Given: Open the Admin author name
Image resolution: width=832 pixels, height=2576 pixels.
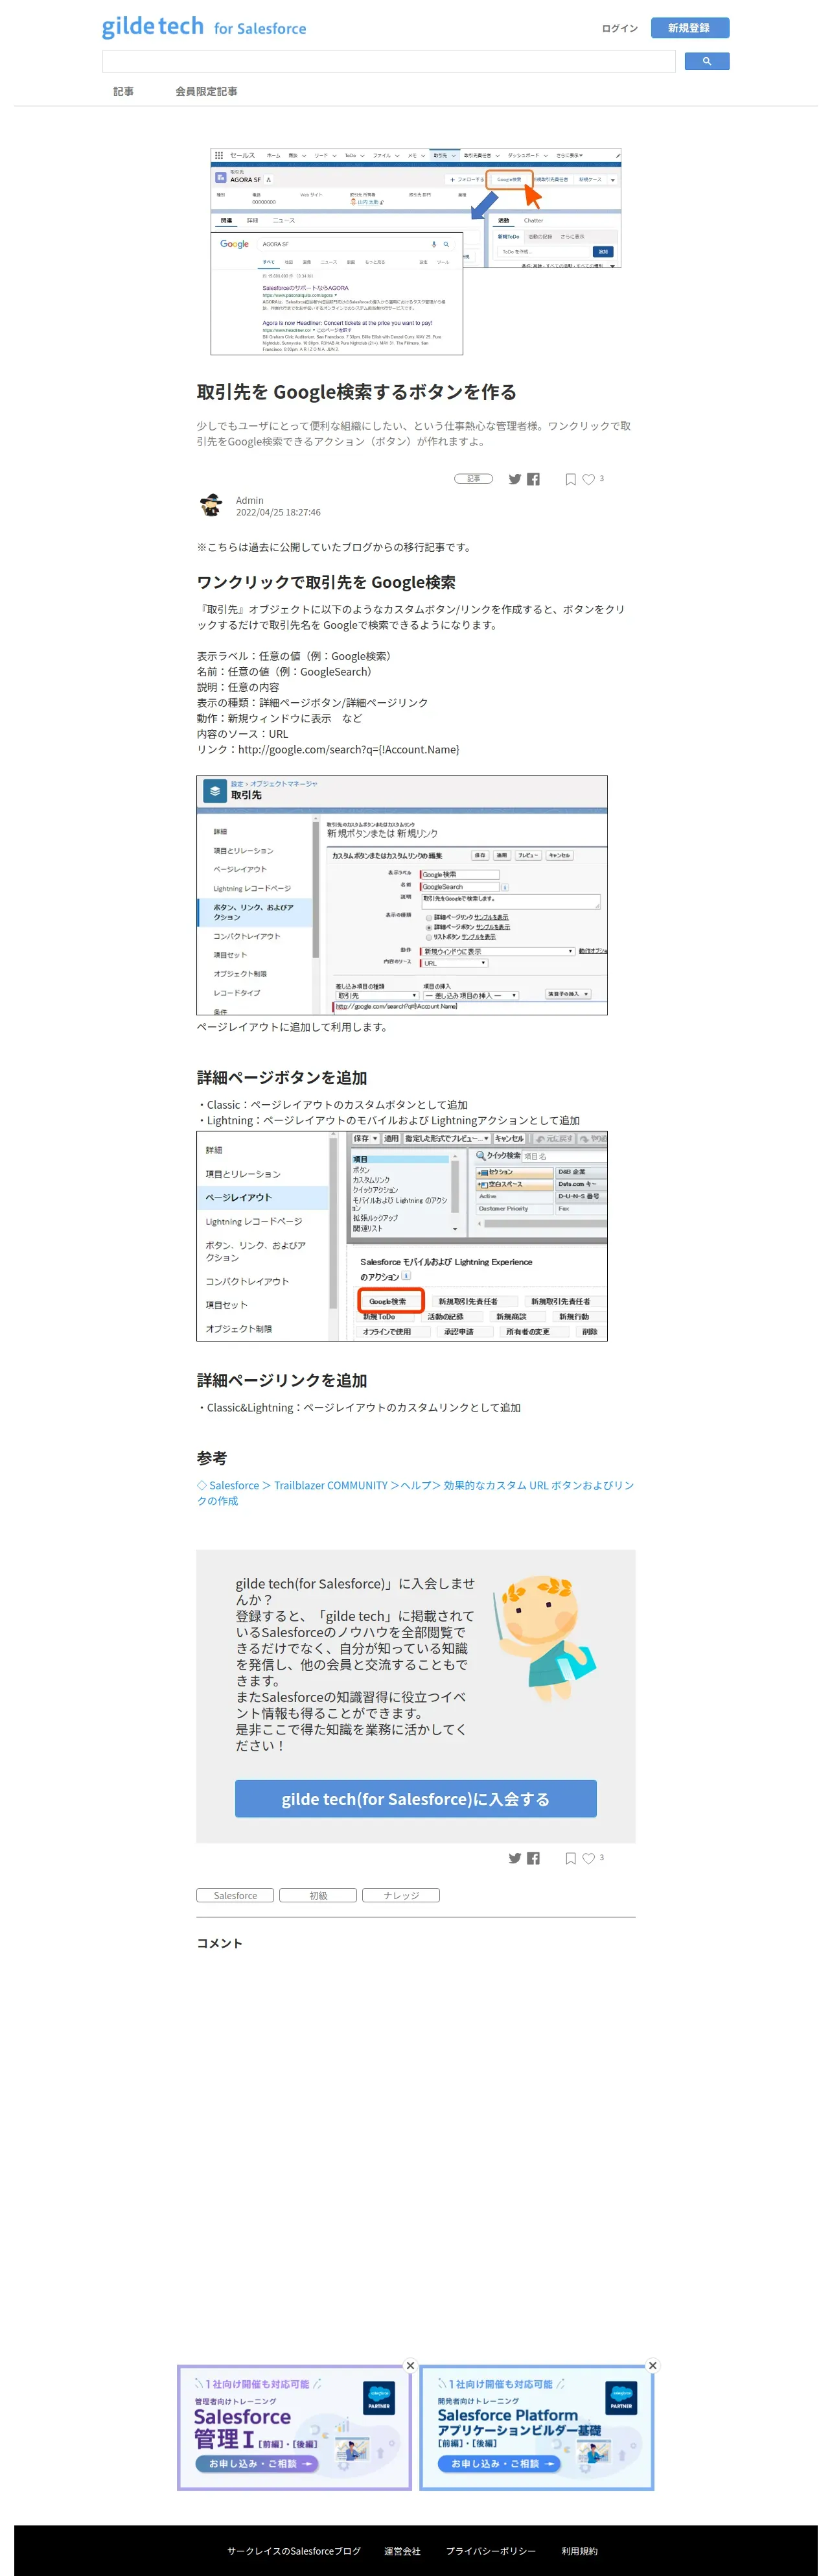Looking at the screenshot, I should 249,500.
